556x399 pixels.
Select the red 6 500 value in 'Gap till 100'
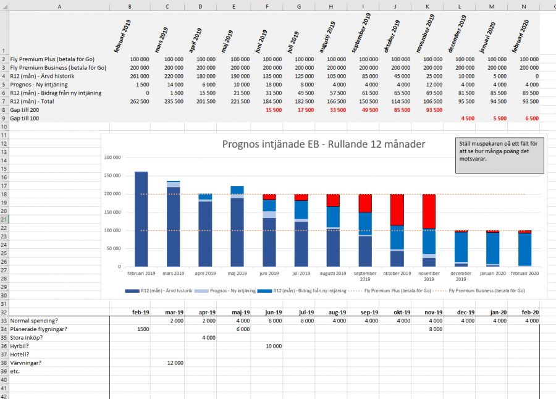[523, 118]
